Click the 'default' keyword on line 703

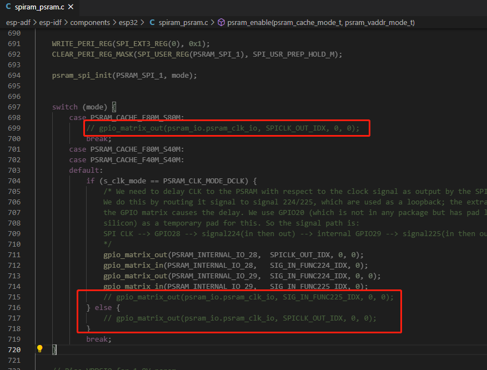84,171
